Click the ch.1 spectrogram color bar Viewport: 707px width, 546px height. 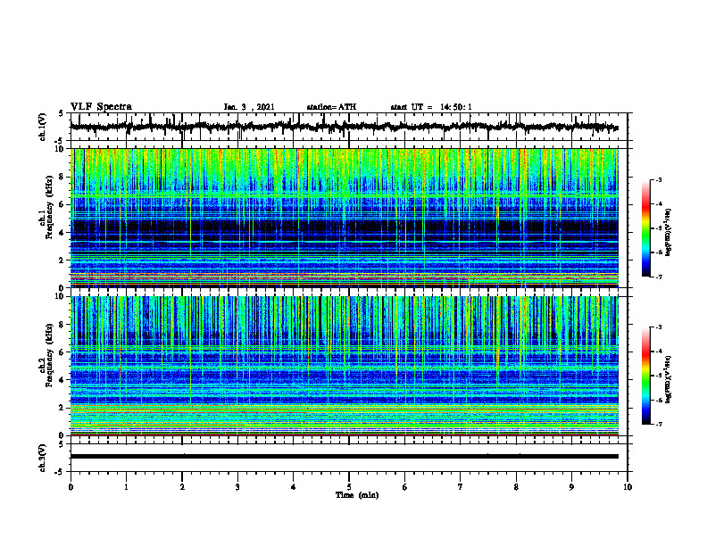pyautogui.click(x=646, y=228)
